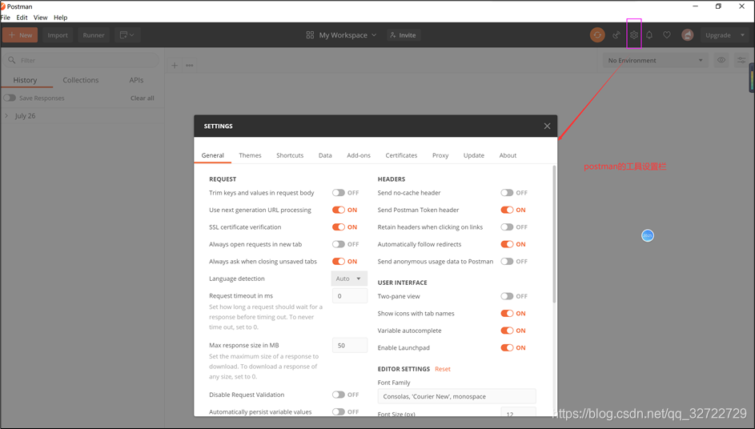Viewport: 755px width, 429px height.
Task: Open the capture requests satellite icon
Action: click(616, 35)
